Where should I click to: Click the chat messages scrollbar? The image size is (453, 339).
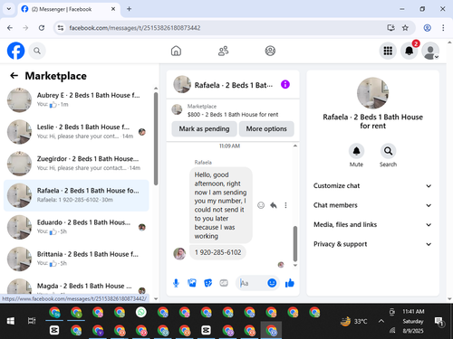pos(295,243)
